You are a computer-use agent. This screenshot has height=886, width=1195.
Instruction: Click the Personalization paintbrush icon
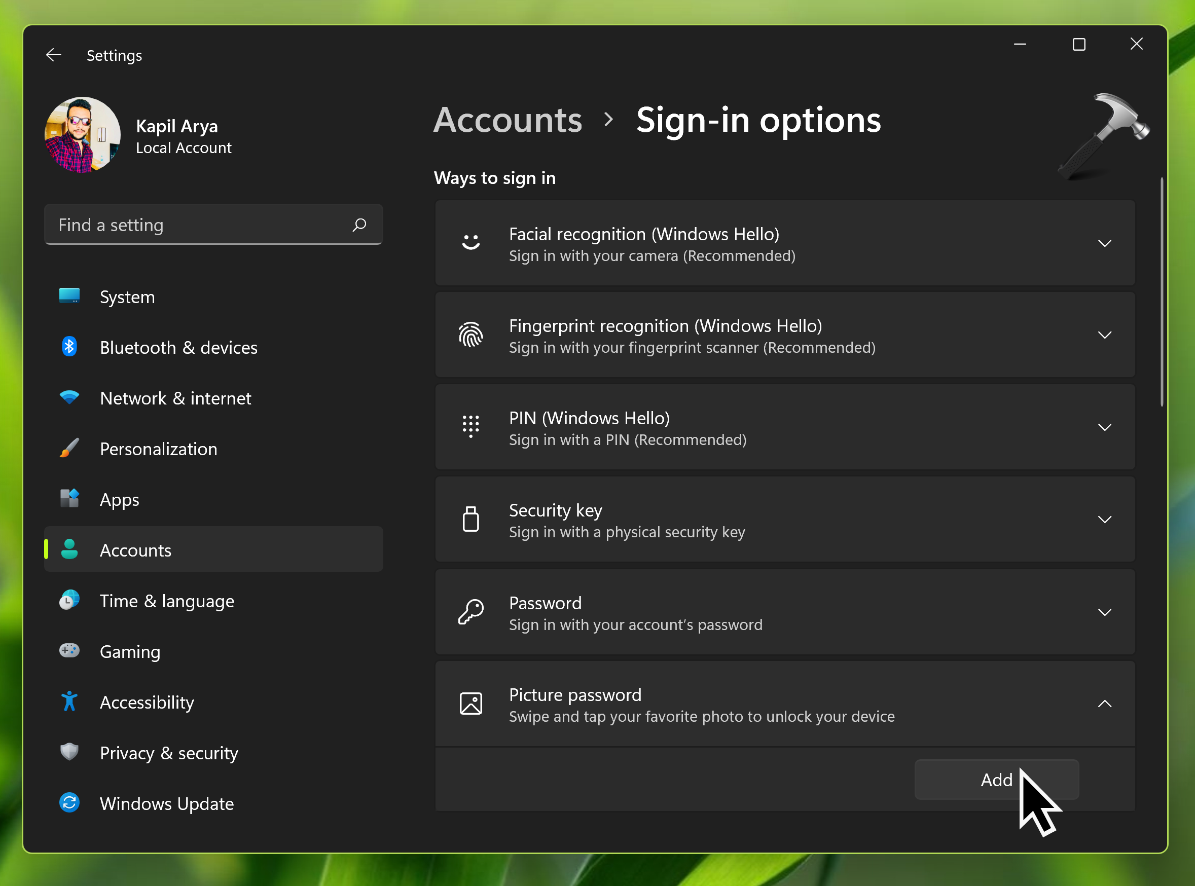[x=69, y=448]
